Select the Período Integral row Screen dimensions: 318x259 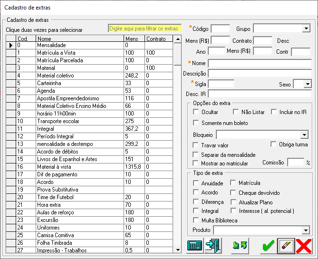(89, 136)
